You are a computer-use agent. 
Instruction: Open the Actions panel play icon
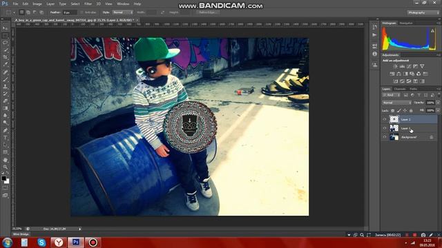(x=374, y=35)
